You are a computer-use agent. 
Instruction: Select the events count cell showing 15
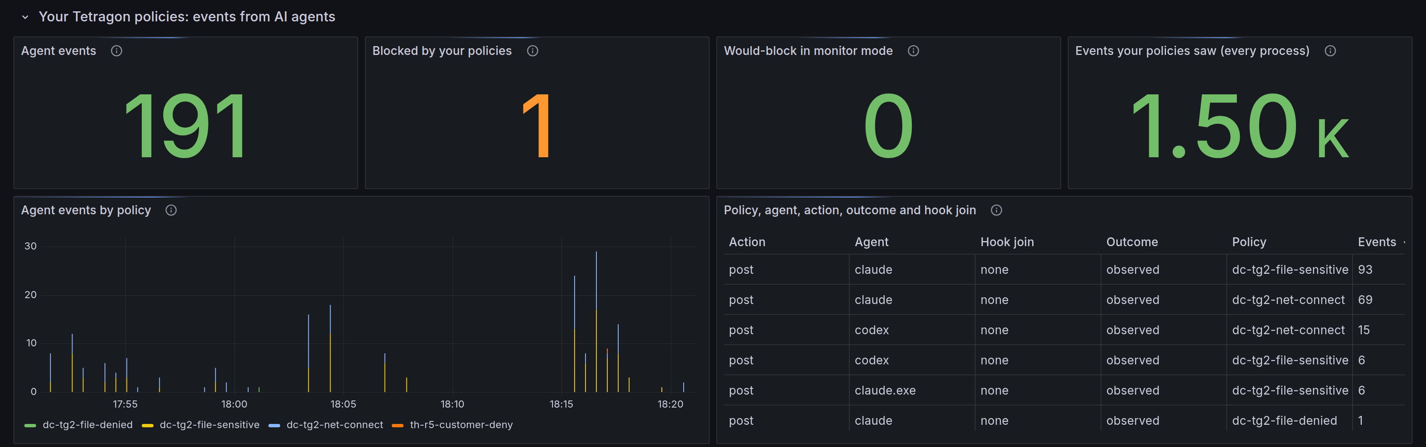pyautogui.click(x=1378, y=330)
